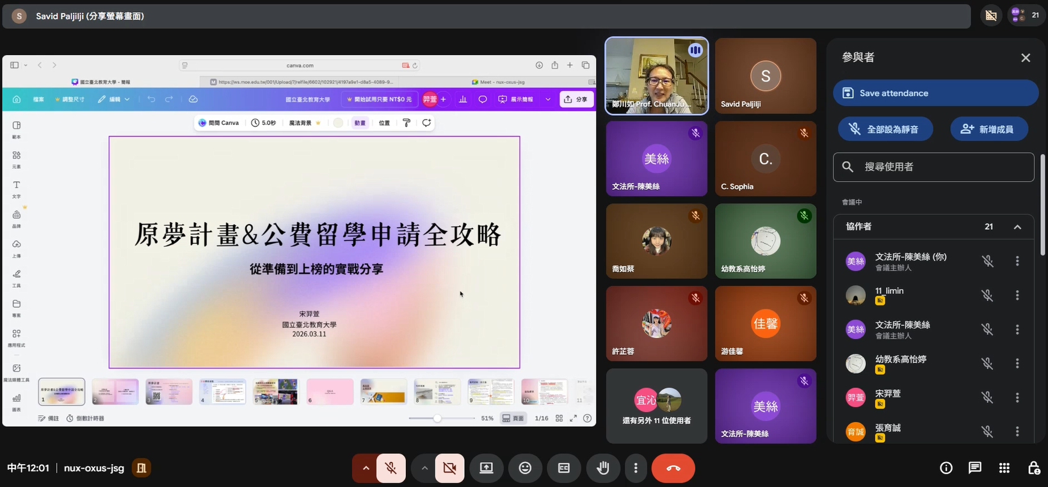
Task: Click 全部設為靜音 mute all button
Action: pyautogui.click(x=885, y=129)
